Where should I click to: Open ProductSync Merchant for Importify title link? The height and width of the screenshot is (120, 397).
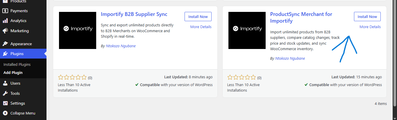[301, 17]
